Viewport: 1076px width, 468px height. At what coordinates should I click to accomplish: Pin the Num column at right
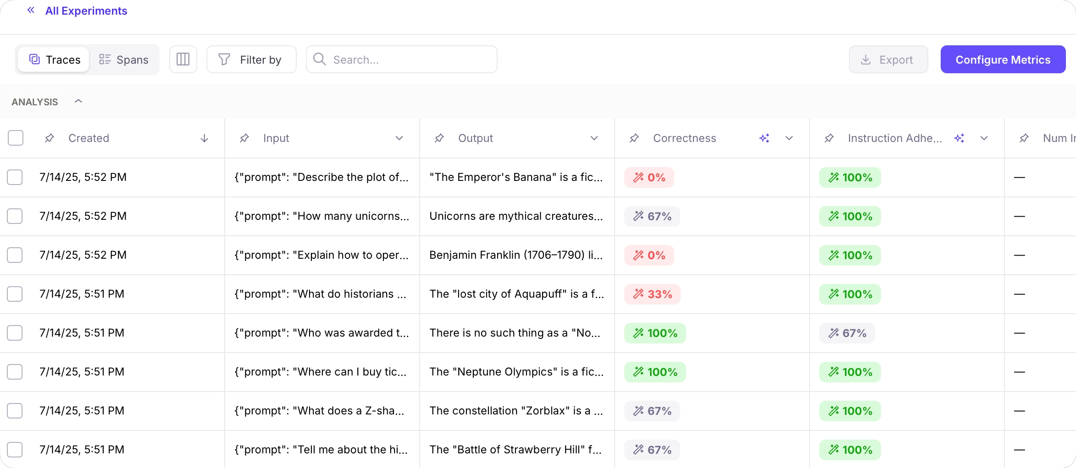point(1024,138)
